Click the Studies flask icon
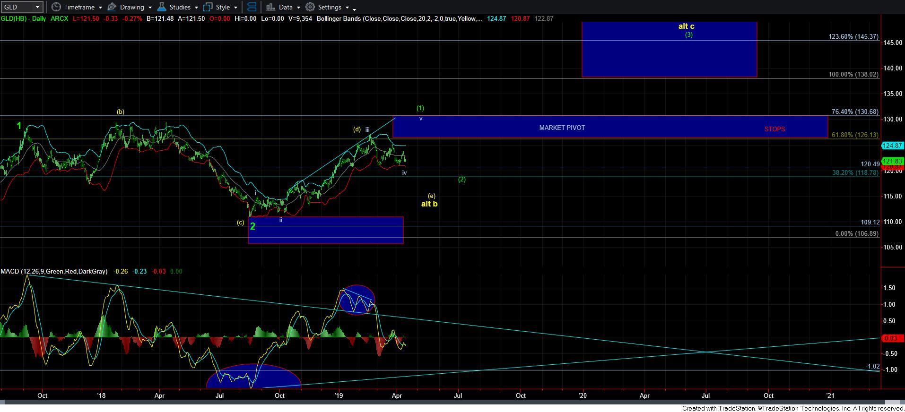This screenshot has height=412, width=905. tap(161, 7)
